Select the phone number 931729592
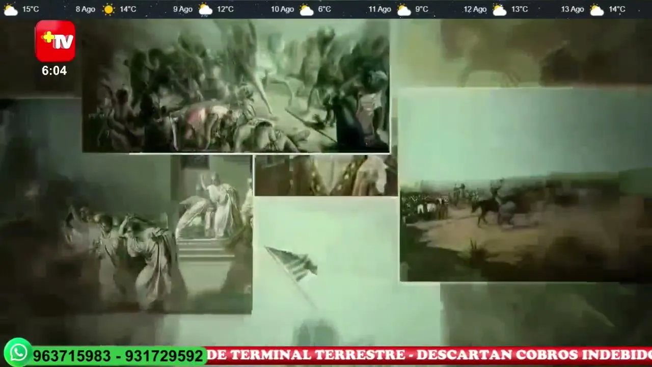This screenshot has width=652, height=367. click(164, 356)
